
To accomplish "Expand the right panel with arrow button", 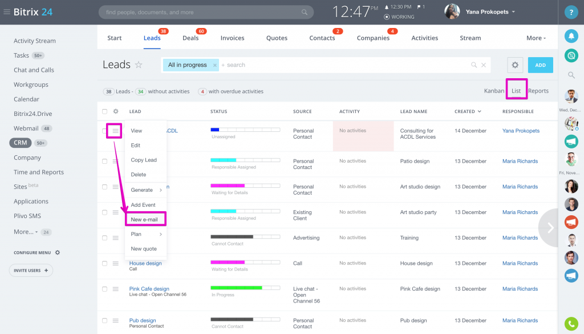I will click(550, 227).
